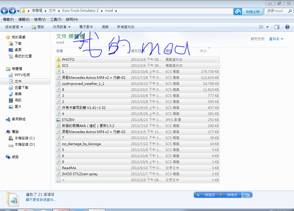The image size is (294, 211).
Task: Open the 檢視(V) menu
Action: [40, 19]
